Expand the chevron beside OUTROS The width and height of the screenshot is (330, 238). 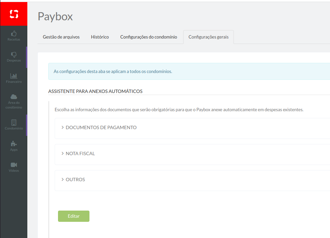tap(62, 180)
